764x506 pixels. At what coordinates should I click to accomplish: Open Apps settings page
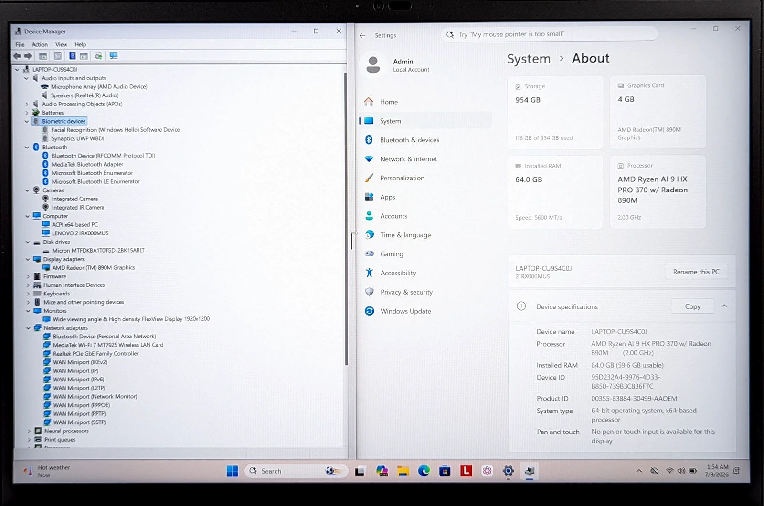(x=425, y=197)
